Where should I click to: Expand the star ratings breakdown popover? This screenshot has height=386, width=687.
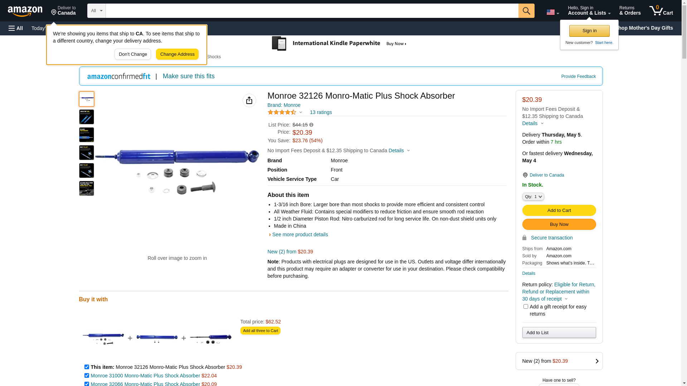point(301,112)
